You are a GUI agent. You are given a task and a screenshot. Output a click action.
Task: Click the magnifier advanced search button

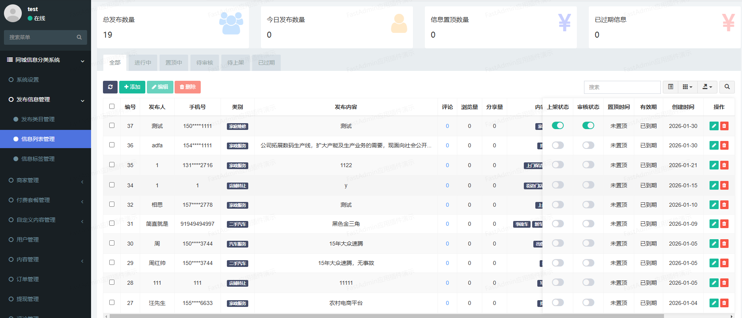point(727,87)
